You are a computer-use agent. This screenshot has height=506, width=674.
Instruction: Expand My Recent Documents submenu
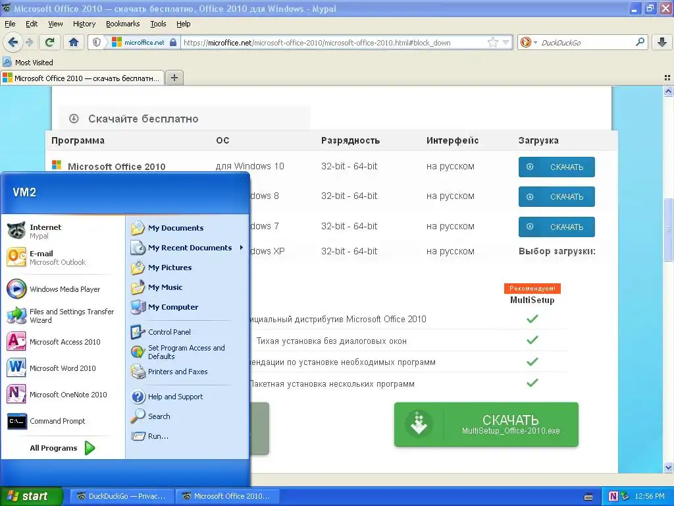point(188,248)
